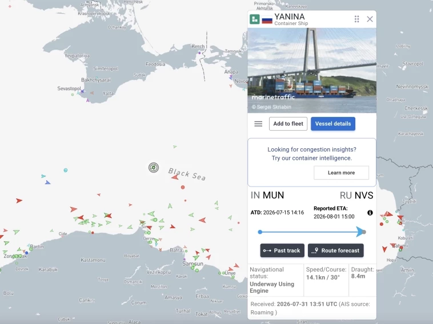Click the destination port NVS label
Viewport: 433px width, 324px height.
click(x=364, y=195)
